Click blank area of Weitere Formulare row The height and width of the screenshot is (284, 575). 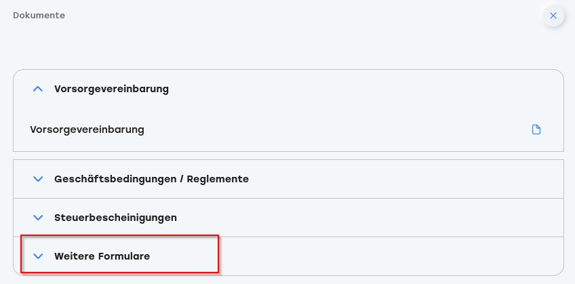(x=367, y=256)
